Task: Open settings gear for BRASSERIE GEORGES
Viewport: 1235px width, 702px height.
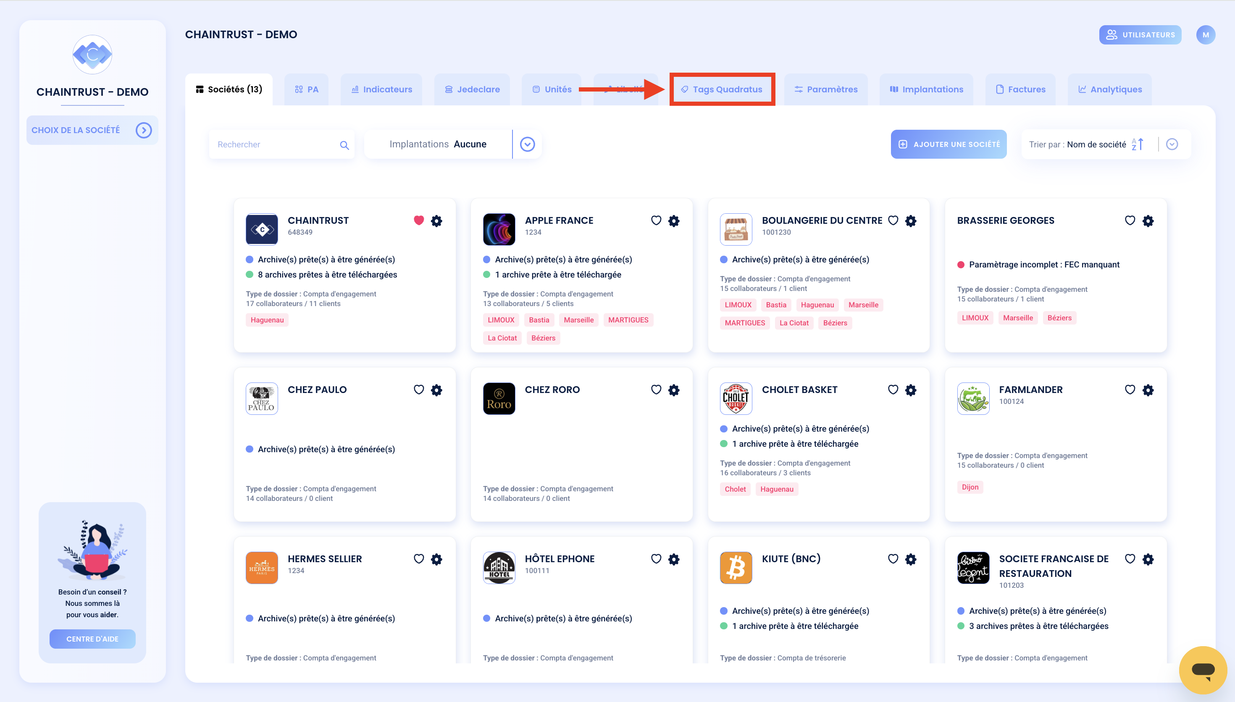Action: pos(1148,221)
